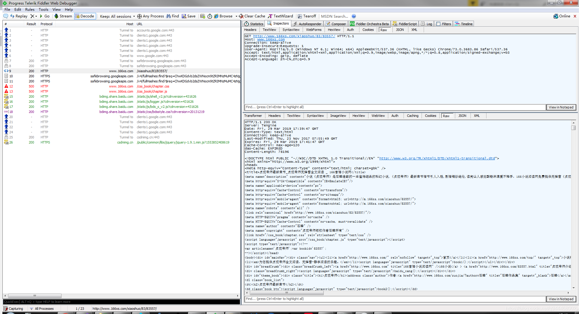
Task: Click the red warning icon on session 12
Action: [x=6, y=86]
